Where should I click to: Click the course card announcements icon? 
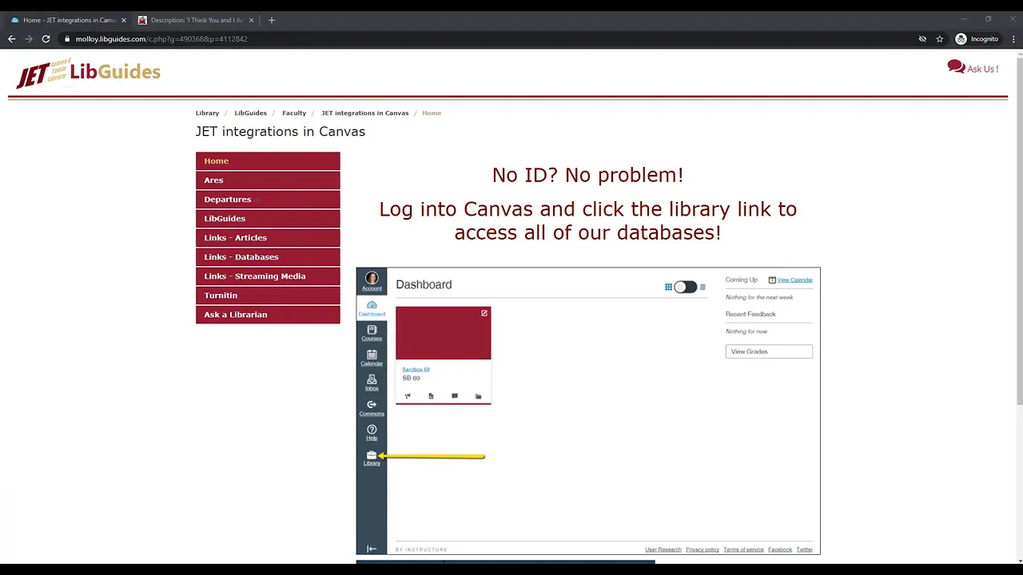408,396
